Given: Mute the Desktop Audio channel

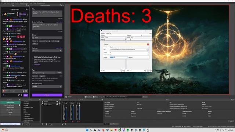Looking at the screenshot, I should (x=66, y=121).
